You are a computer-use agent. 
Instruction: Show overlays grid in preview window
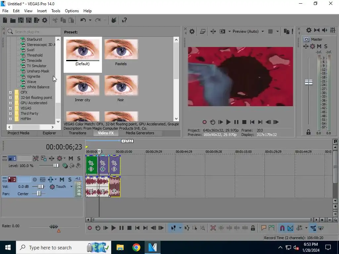point(270,31)
